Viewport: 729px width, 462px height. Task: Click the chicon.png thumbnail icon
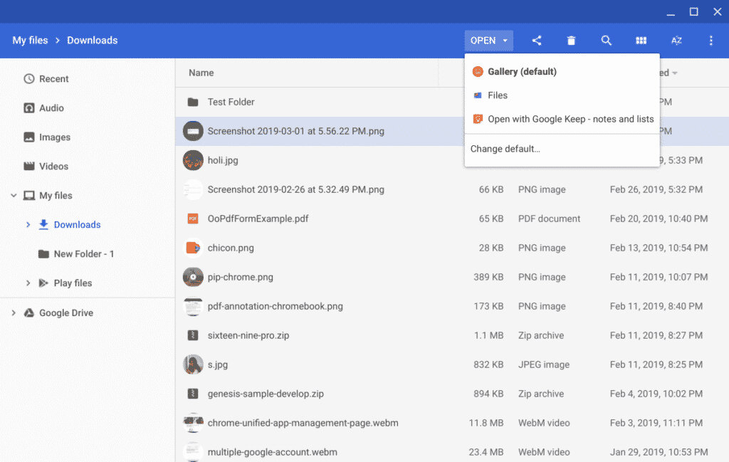point(193,248)
